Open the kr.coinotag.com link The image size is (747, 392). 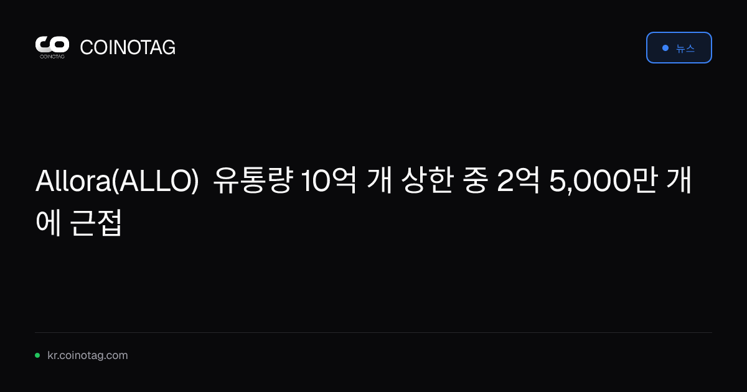pyautogui.click(x=88, y=355)
